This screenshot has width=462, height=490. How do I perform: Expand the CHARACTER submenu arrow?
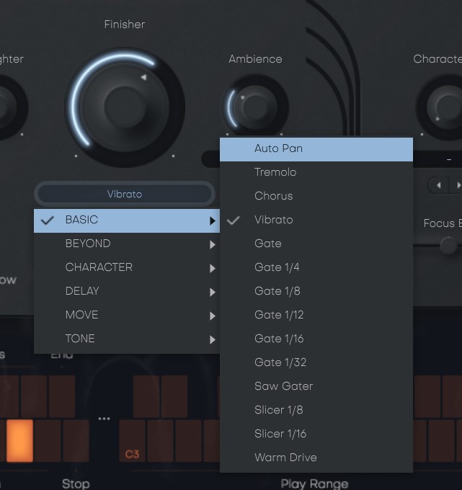(x=213, y=268)
